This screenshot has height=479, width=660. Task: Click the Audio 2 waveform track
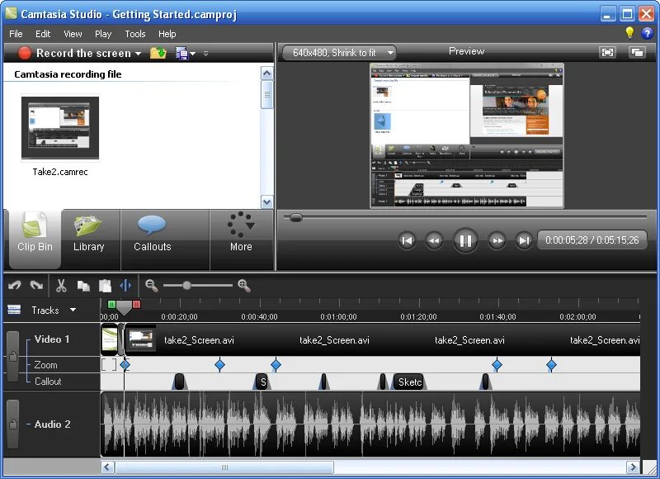tap(370, 424)
